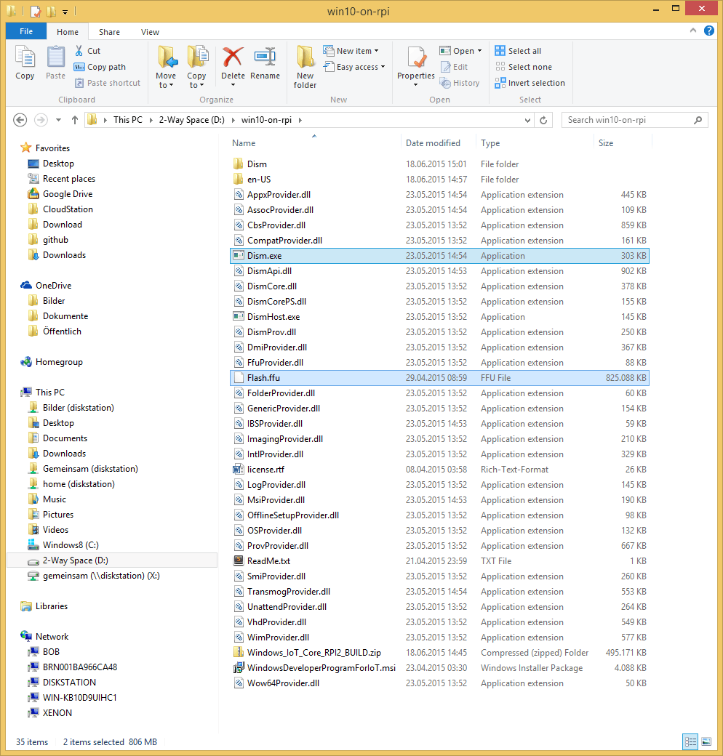The image size is (723, 756).
Task: Refresh the folder view with the refresh icon
Action: (543, 120)
